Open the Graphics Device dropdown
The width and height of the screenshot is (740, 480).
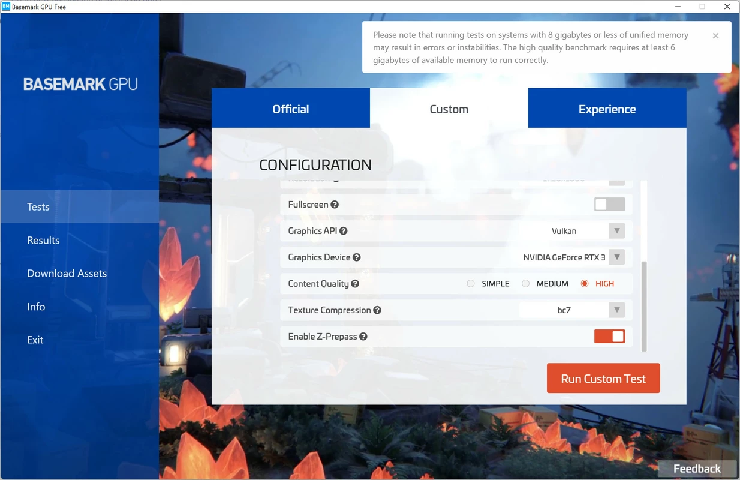572,257
